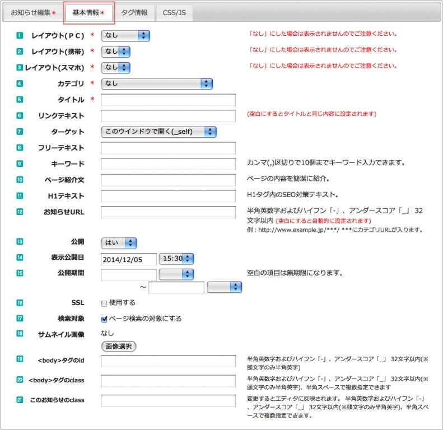Viewport: 443px width, 430px height.
Task: Focus the H1テキスト input field
Action: [168, 196]
